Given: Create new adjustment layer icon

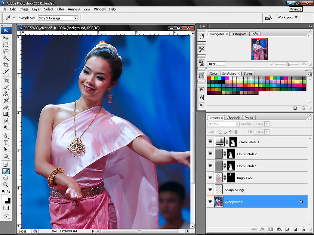Looking at the screenshot, I should (279, 229).
